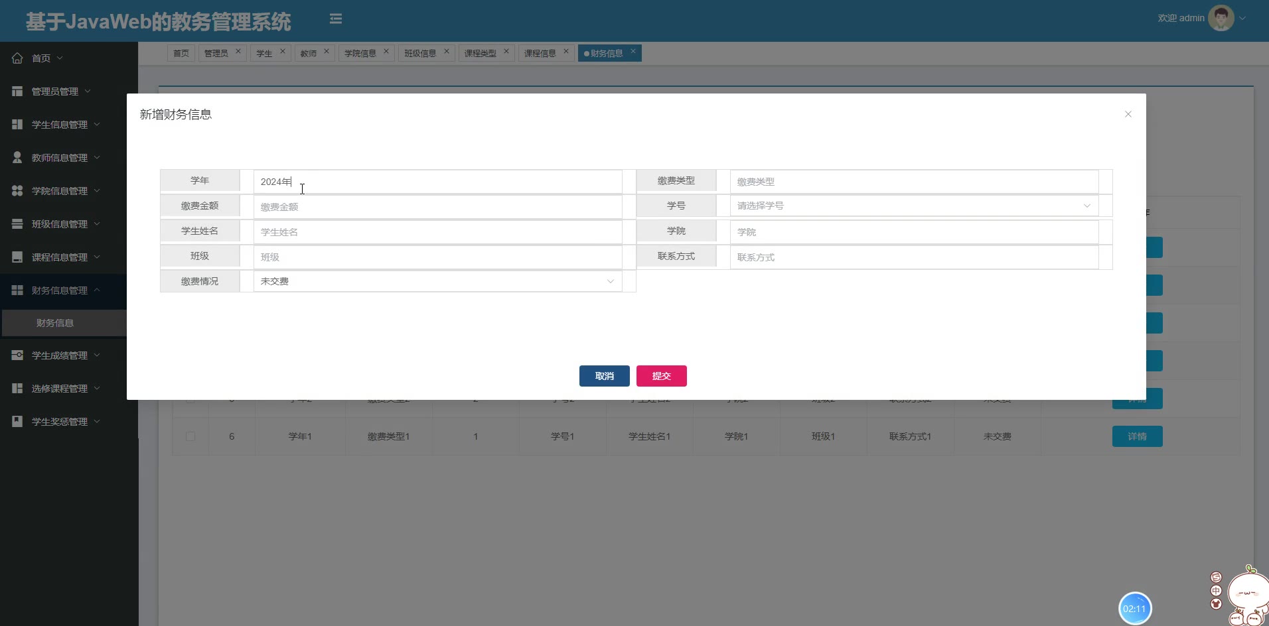Click the admin avatar picture
This screenshot has width=1269, height=626.
pos(1221,18)
